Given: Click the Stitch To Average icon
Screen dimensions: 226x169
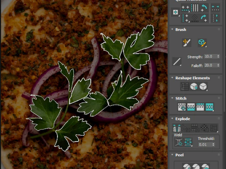Looking at the screenshot, I should [x=191, y=107].
